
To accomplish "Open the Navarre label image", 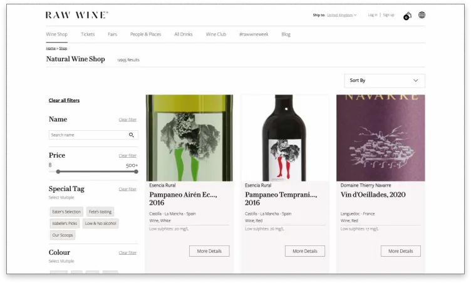I will tap(381, 138).
